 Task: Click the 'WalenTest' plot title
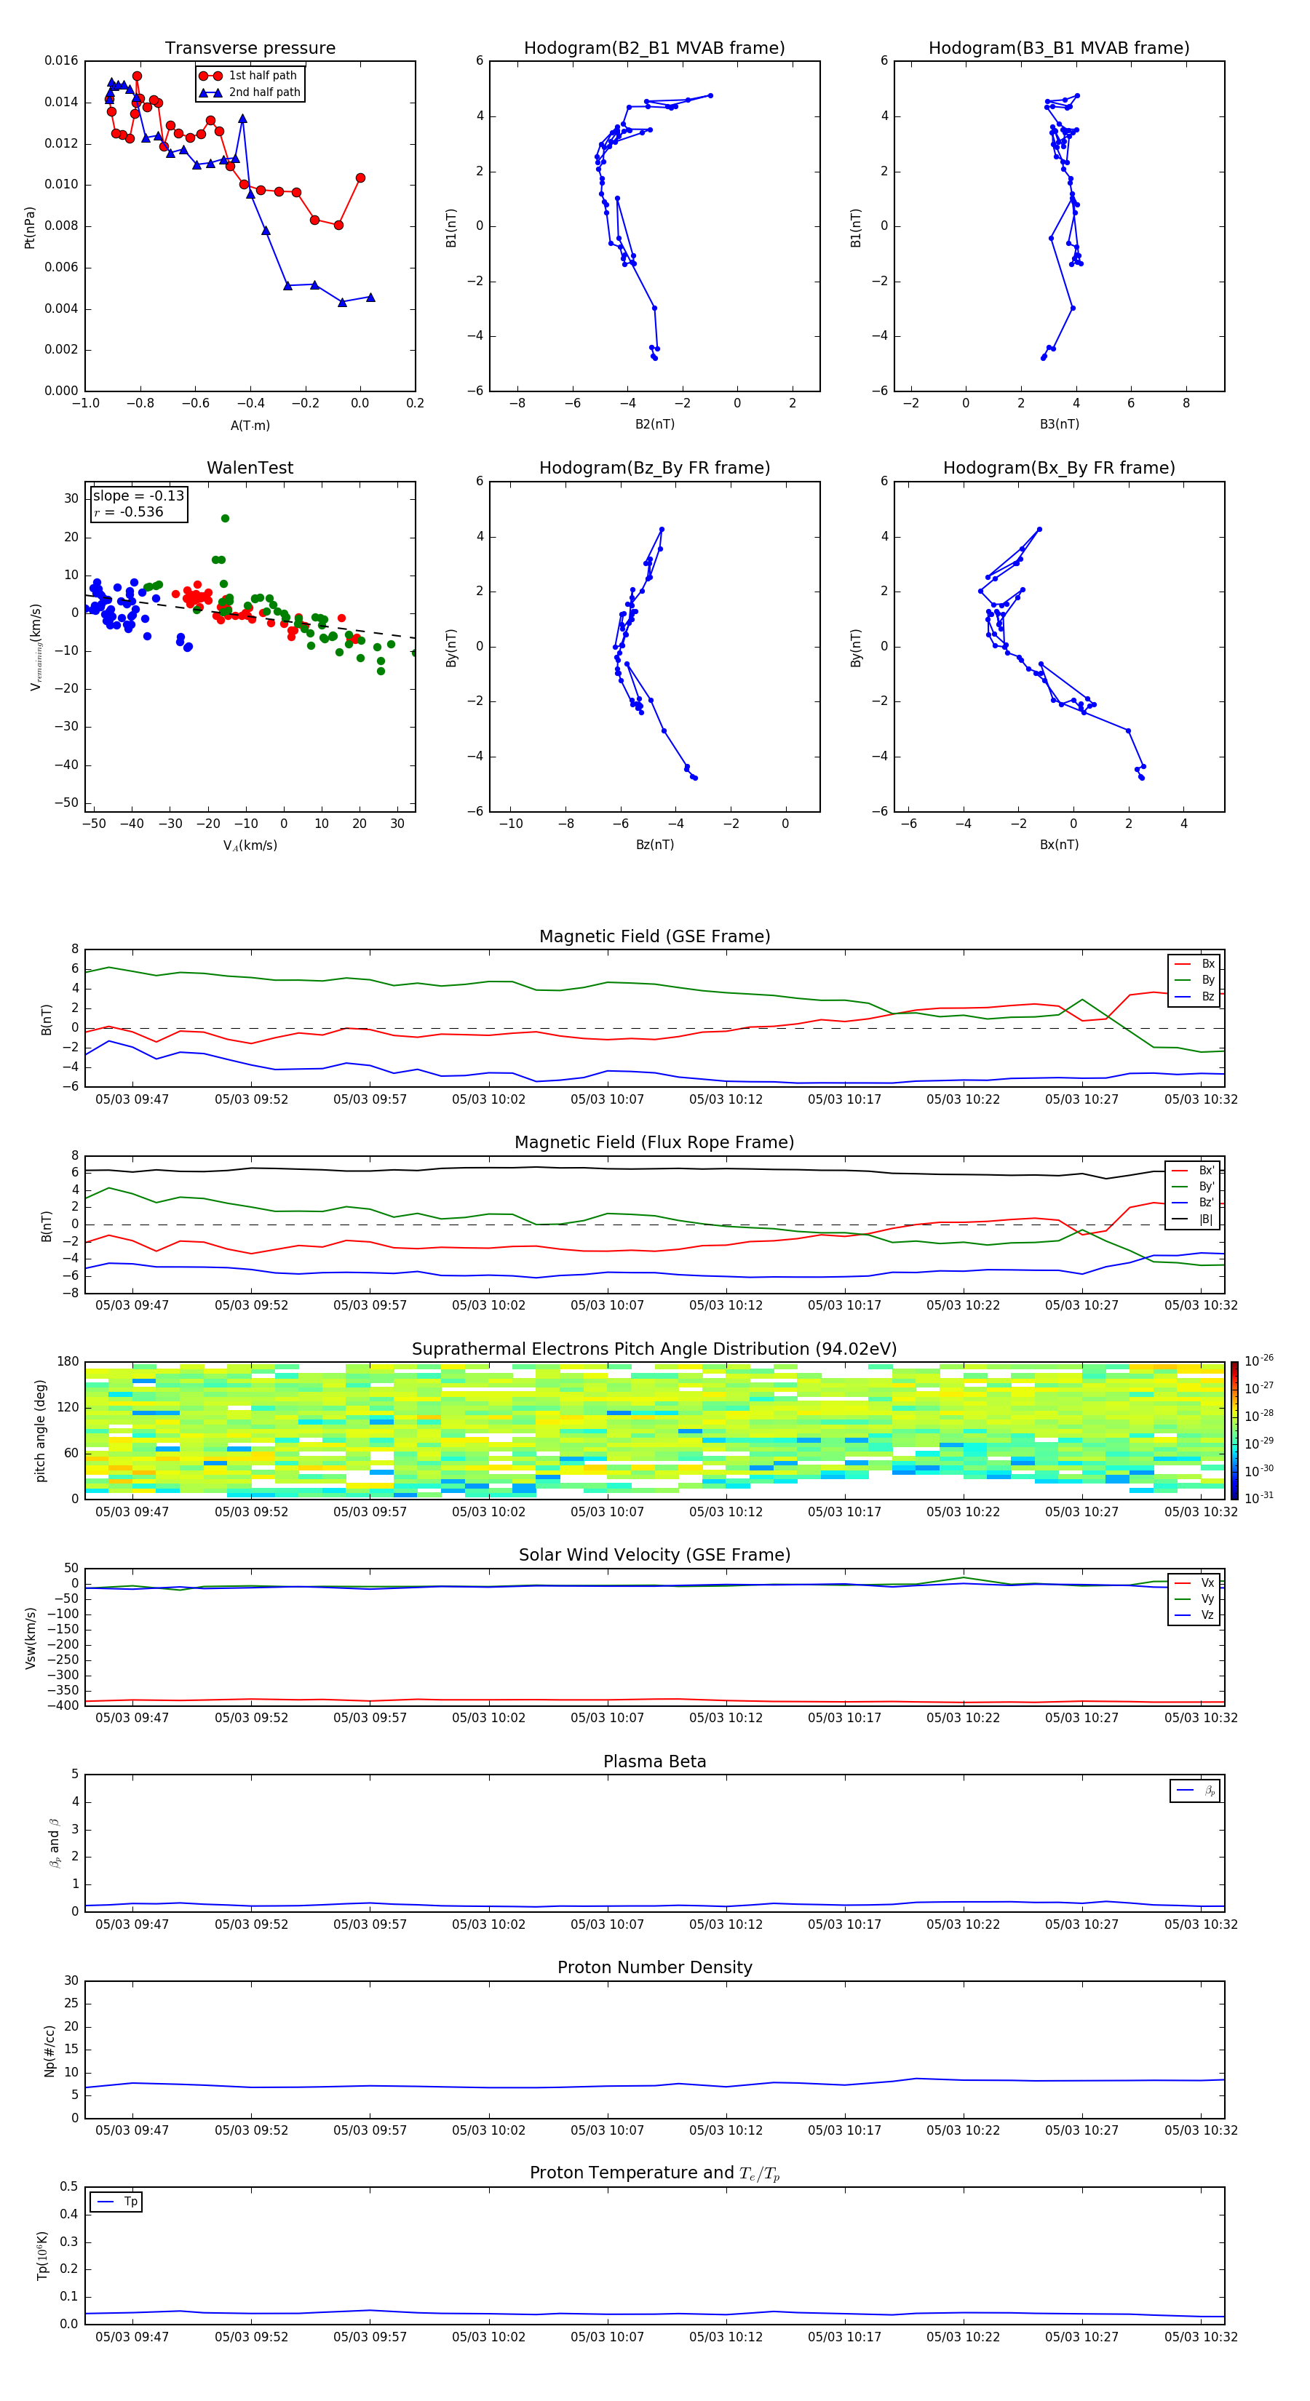pos(250,468)
